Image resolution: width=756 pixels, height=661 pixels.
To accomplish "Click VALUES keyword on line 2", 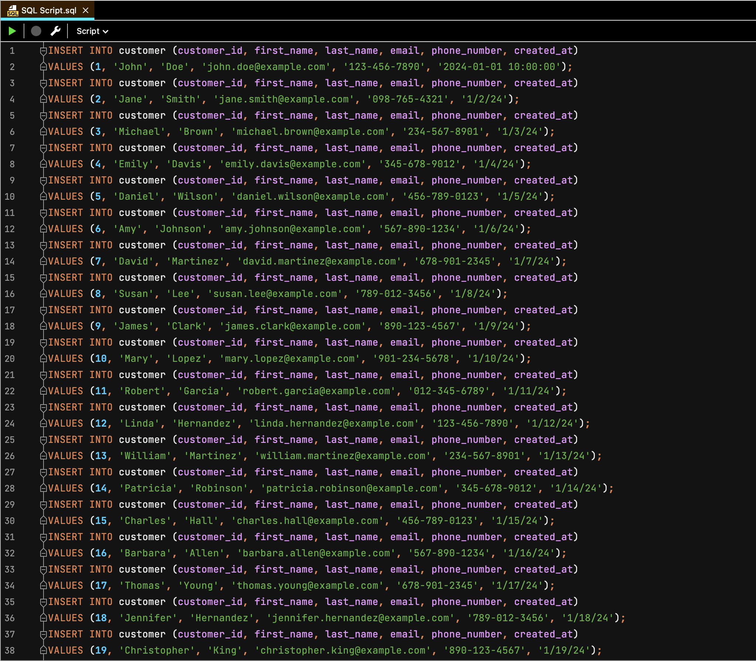I will click(x=65, y=67).
